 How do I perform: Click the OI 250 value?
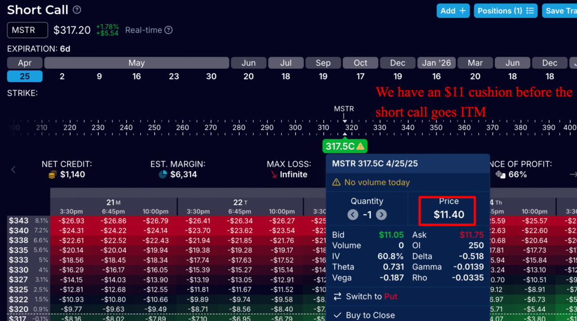(476, 246)
